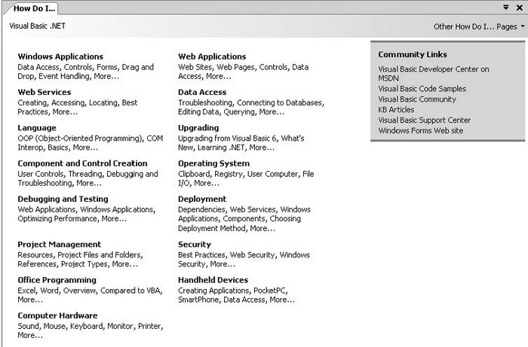Click Clipboard under Operating System
528x347 pixels.
click(x=194, y=174)
